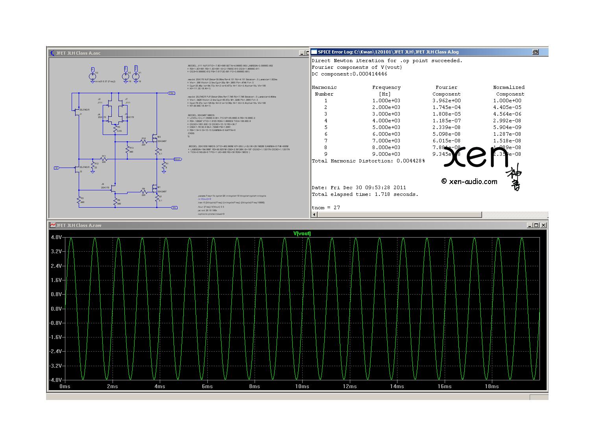595x446 pixels.
Task: Select MOSFET M1 (2SK3497) symbol
Action: pos(155,189)
